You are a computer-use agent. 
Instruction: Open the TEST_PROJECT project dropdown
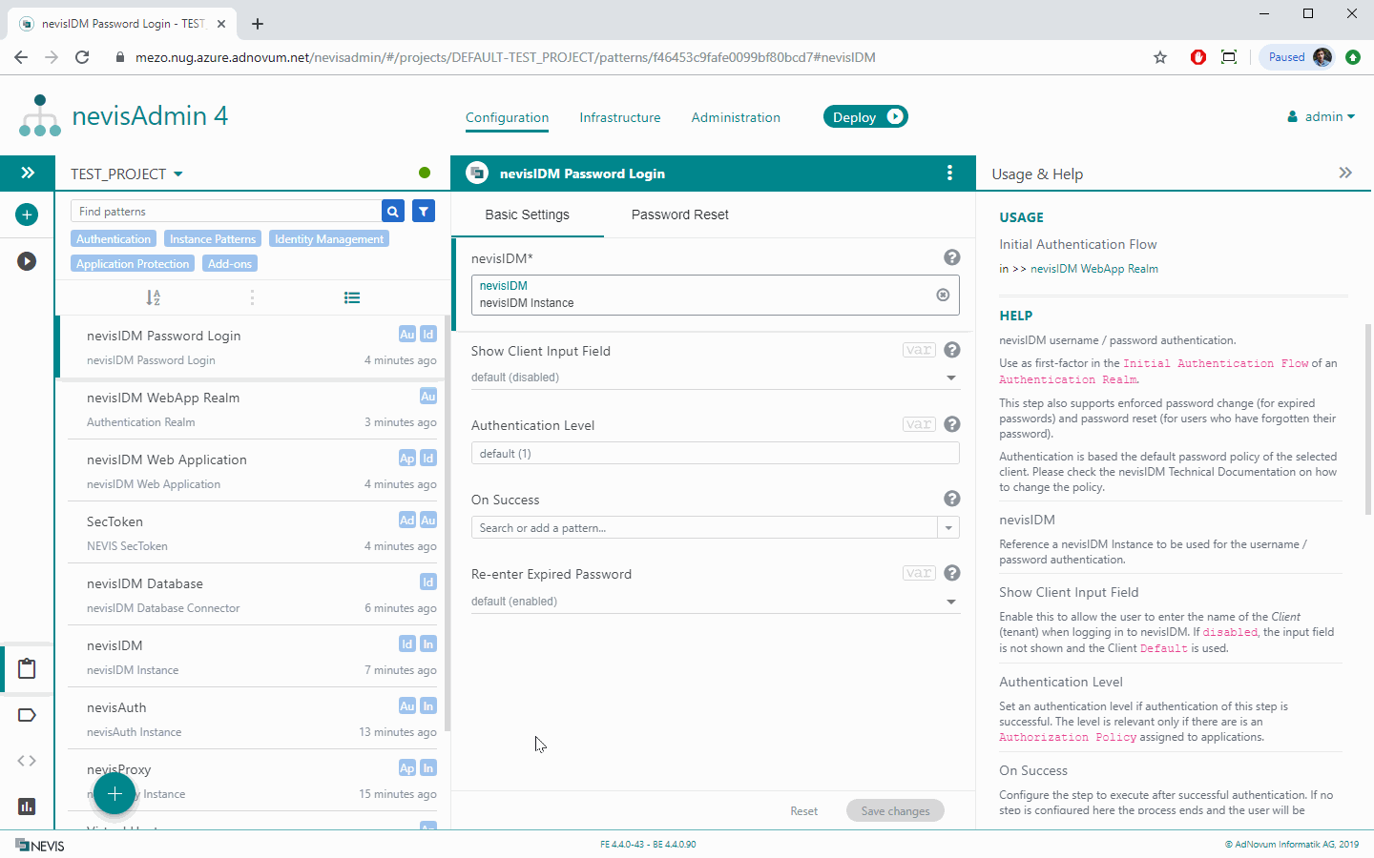tap(127, 174)
